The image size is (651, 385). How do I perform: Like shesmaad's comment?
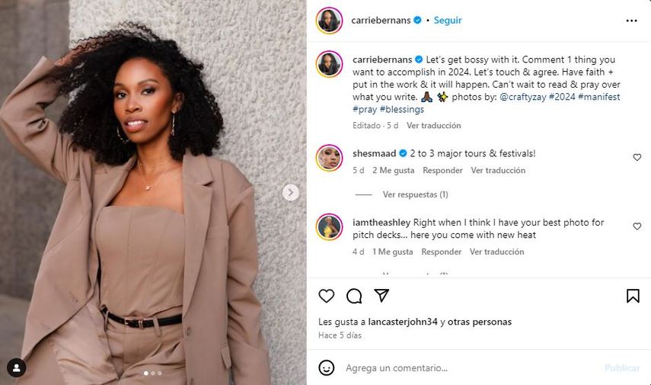[637, 157]
